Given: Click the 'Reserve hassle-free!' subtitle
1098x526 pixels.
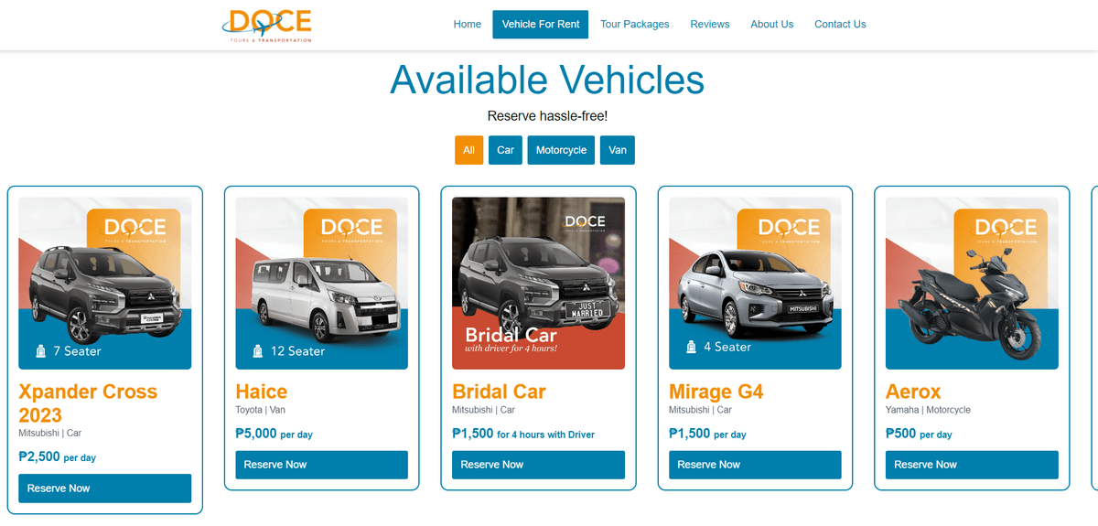Looking at the screenshot, I should [x=547, y=116].
